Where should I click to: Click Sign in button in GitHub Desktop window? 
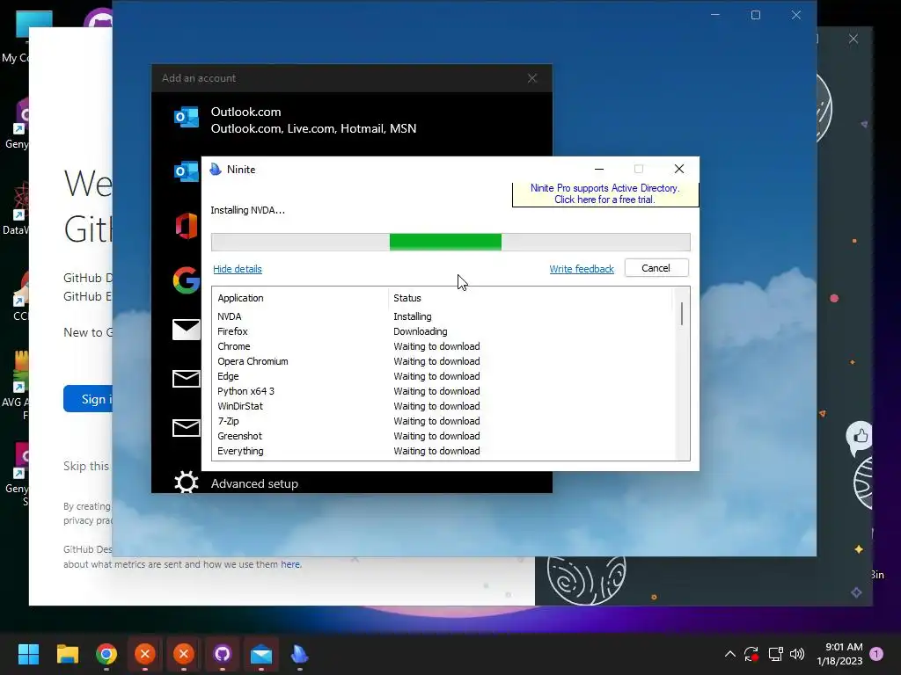(x=88, y=398)
